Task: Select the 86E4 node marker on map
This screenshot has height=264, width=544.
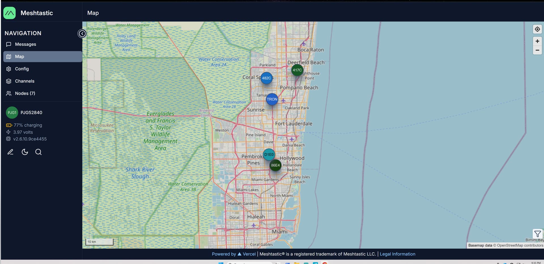Action: pyautogui.click(x=275, y=165)
